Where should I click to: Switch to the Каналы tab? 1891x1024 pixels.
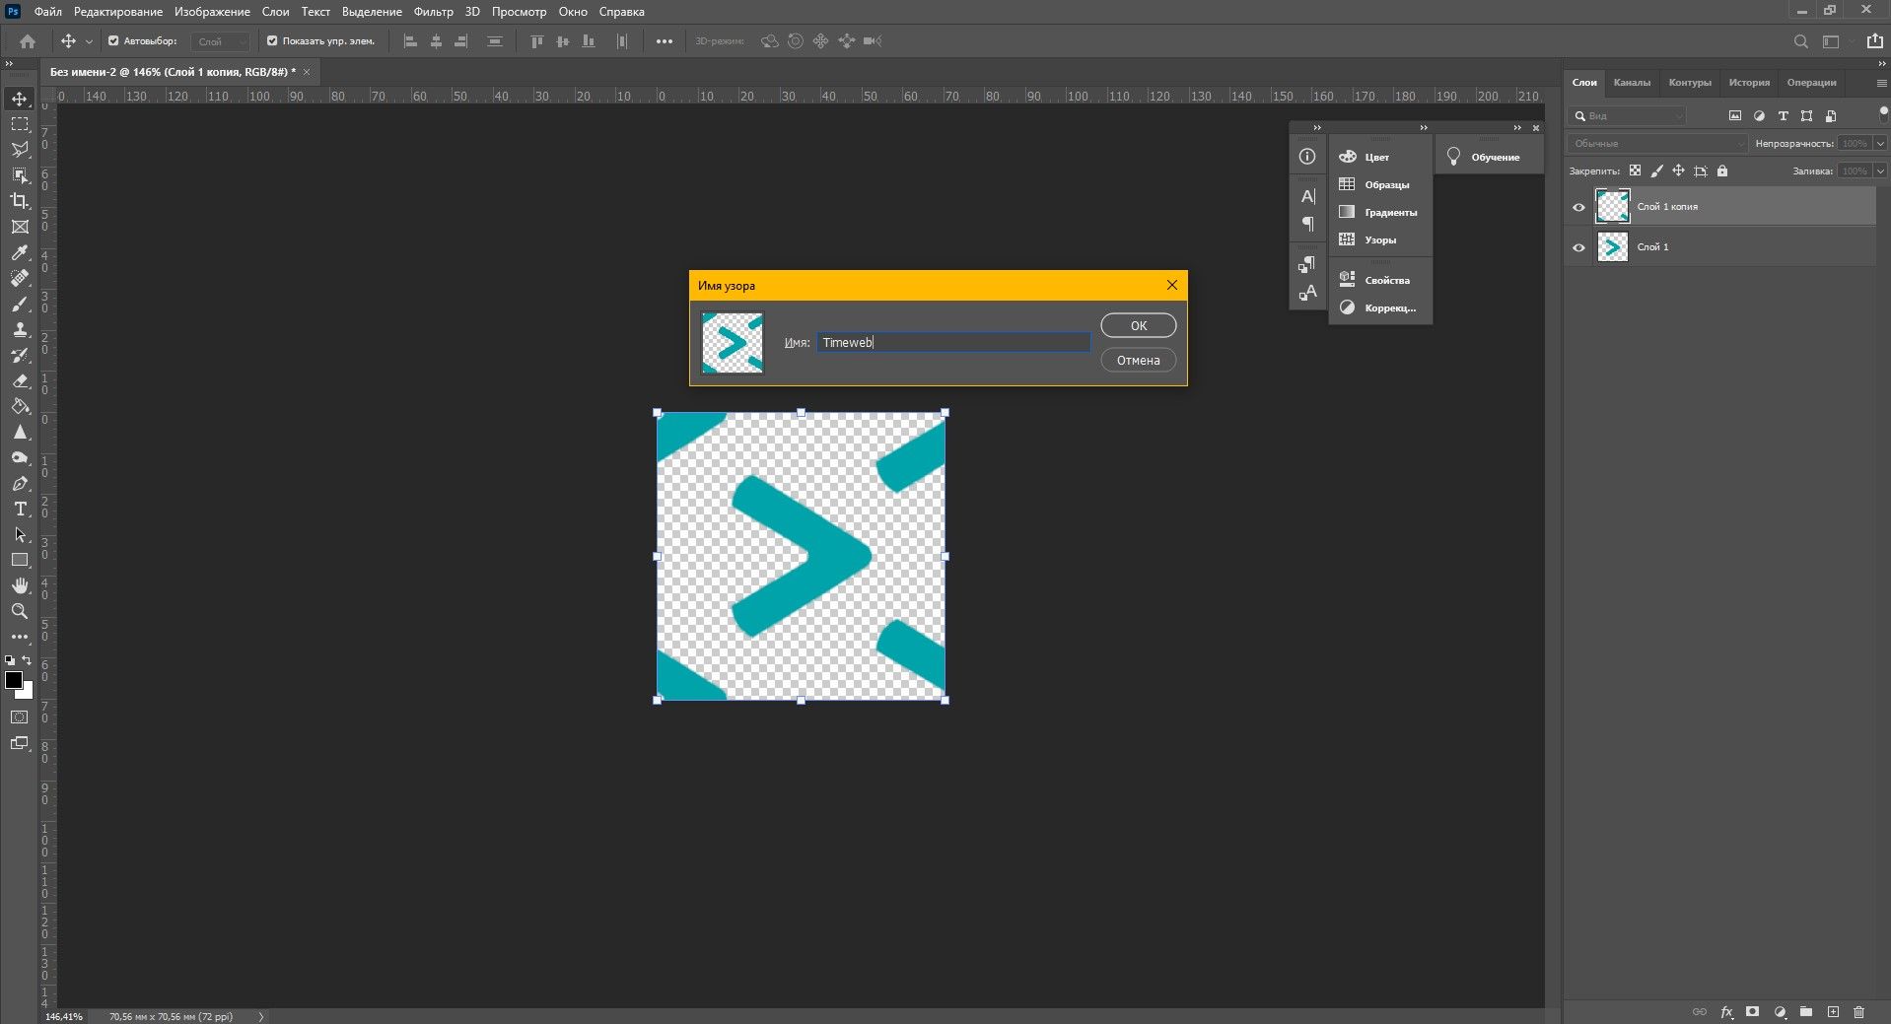tap(1631, 83)
